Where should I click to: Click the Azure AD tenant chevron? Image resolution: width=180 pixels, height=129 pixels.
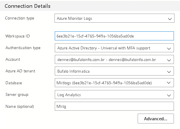pyautogui.click(x=169, y=72)
